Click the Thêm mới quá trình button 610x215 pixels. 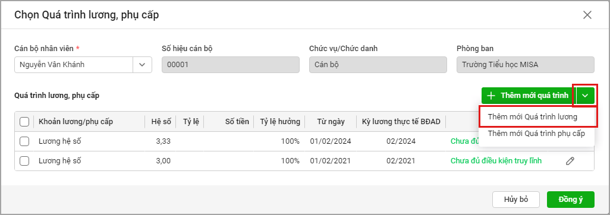tap(529, 96)
